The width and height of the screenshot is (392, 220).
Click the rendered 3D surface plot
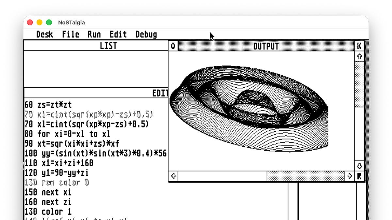(x=249, y=109)
